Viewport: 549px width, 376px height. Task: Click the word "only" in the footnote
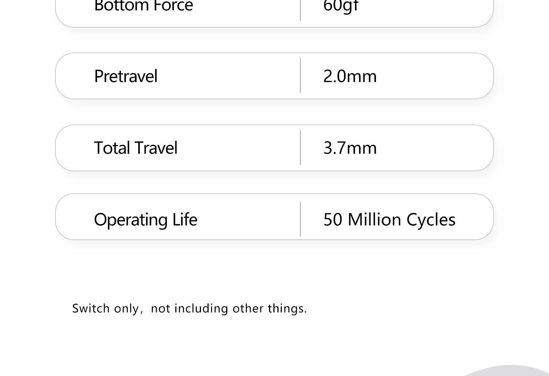(126, 308)
